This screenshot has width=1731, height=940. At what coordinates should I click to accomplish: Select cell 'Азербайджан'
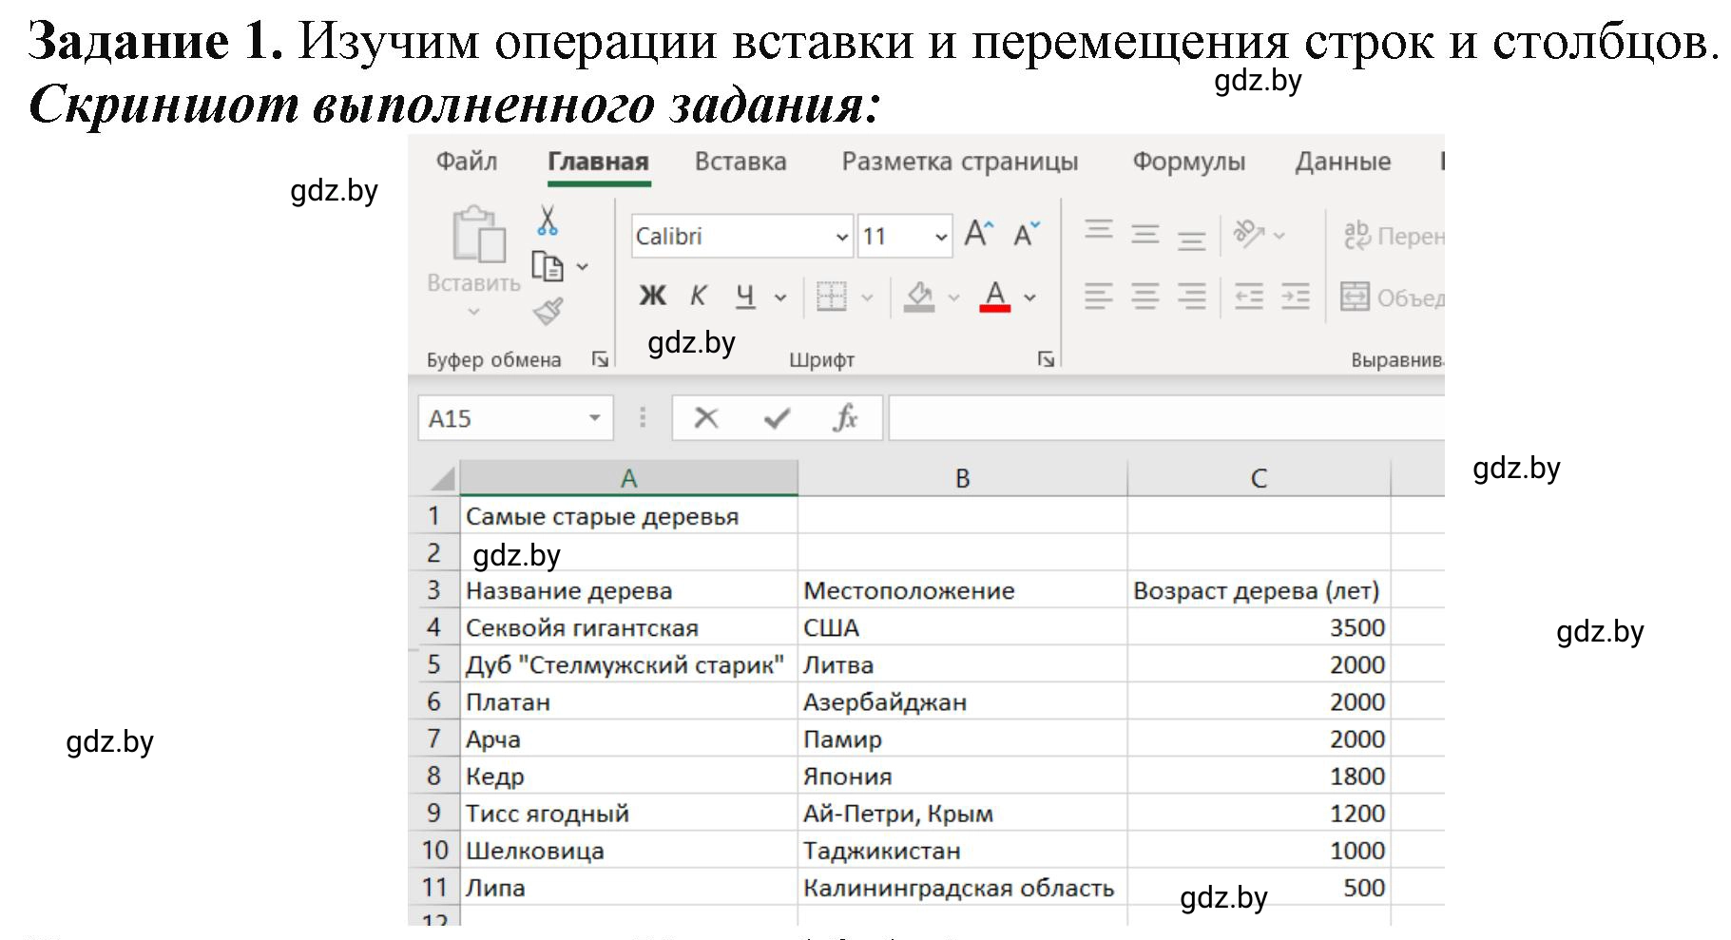[x=962, y=701]
